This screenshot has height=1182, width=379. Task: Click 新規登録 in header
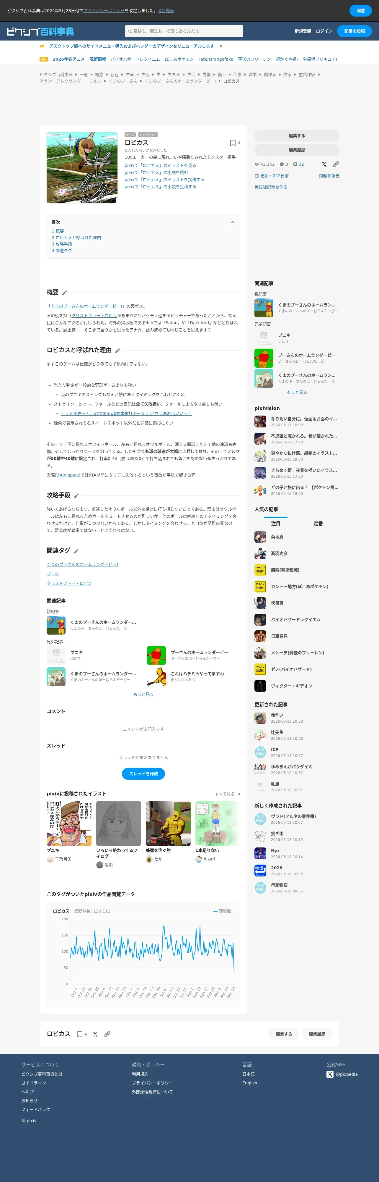coord(303,31)
